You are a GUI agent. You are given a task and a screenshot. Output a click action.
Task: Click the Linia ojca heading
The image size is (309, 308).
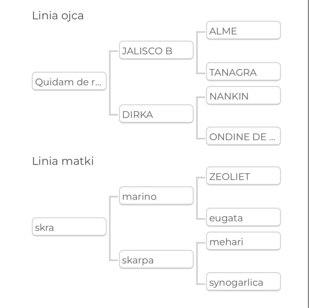tap(58, 16)
